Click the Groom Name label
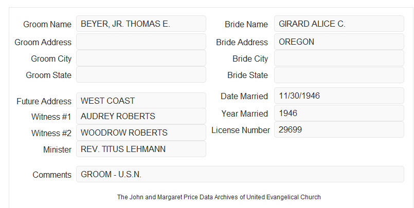The width and height of the screenshot is (414, 208). (47, 24)
